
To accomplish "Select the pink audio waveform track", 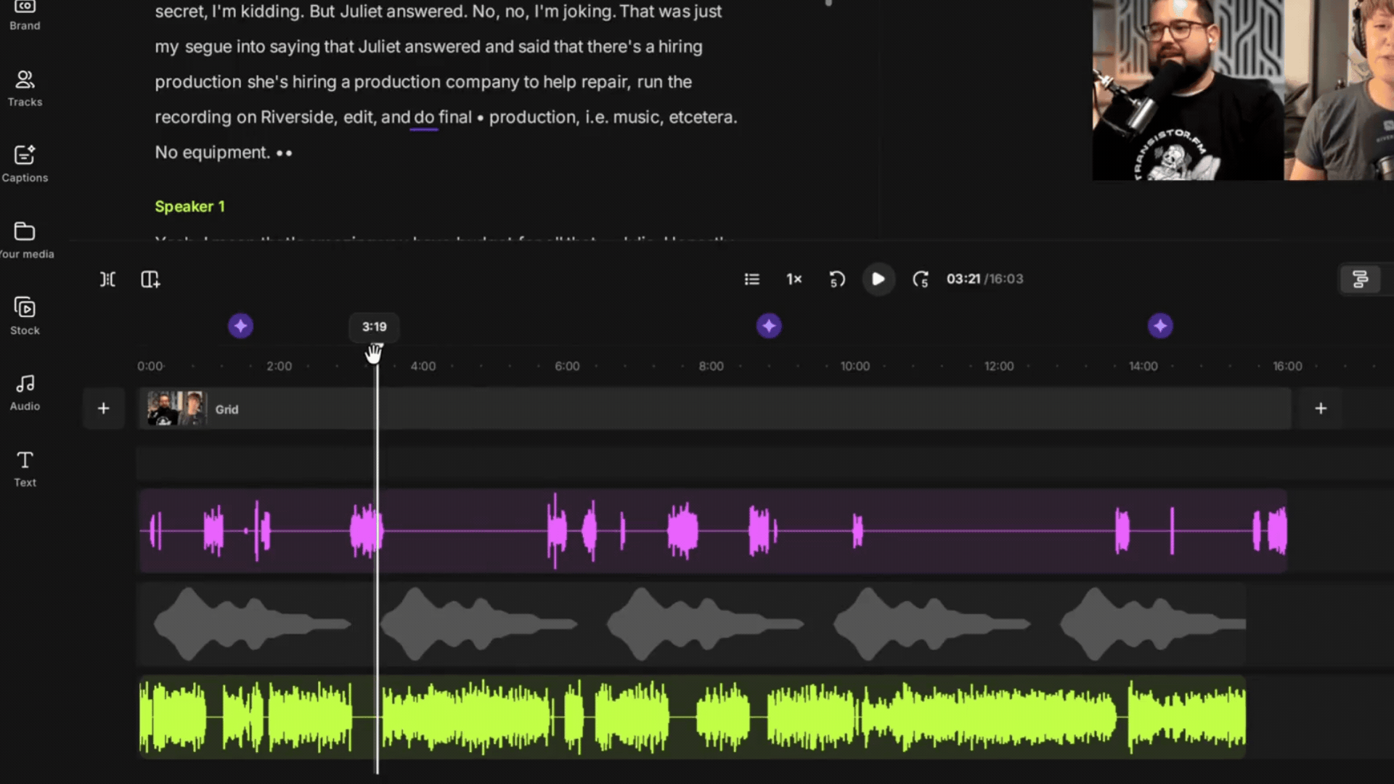I will tap(713, 531).
